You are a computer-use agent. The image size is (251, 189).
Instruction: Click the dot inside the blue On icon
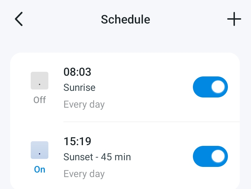tap(40, 154)
